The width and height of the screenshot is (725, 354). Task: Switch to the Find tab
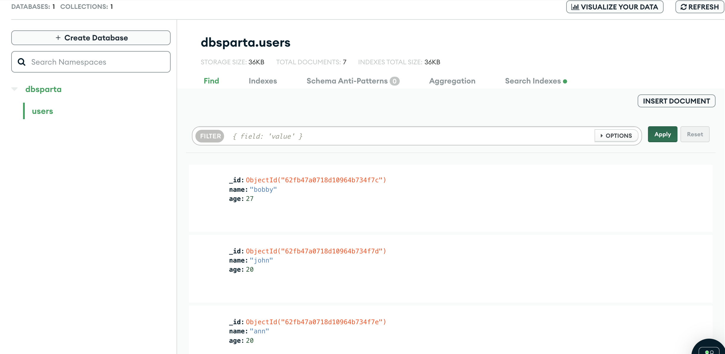pyautogui.click(x=211, y=81)
